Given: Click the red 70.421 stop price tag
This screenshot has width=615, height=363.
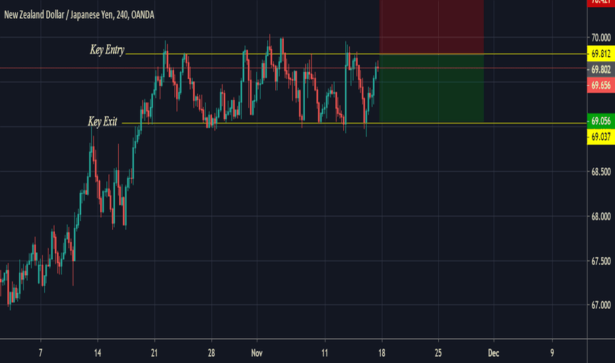Looking at the screenshot, I should point(600,3).
